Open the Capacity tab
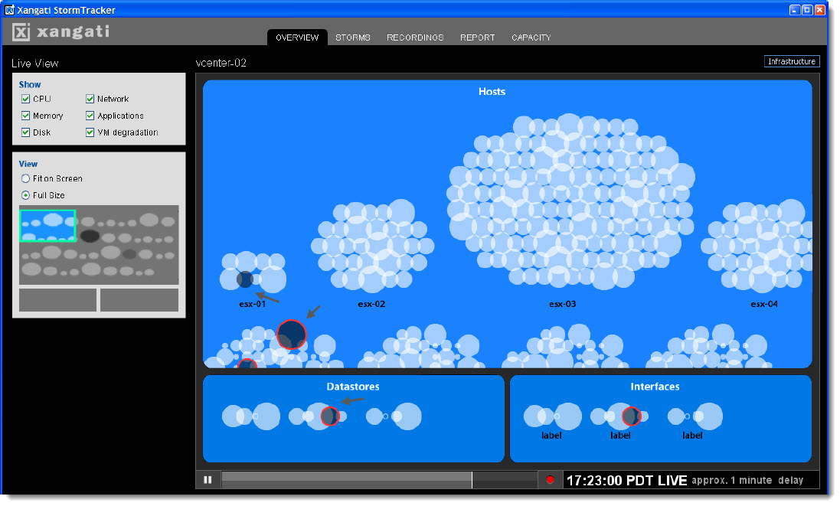This screenshot has height=506, width=840. 531,38
